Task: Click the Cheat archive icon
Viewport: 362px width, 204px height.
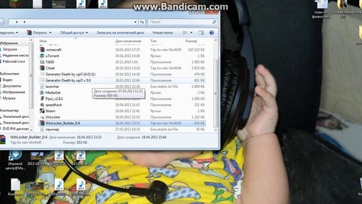Action: pos(42,68)
